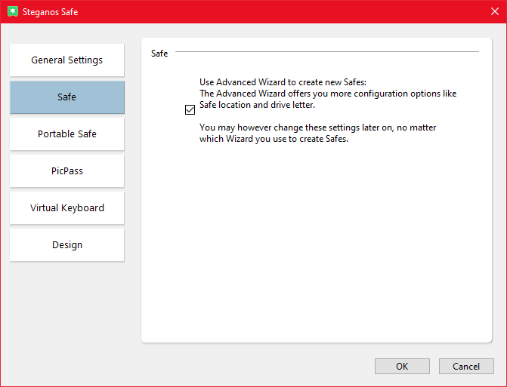Viewport: 507px width, 387px height.
Task: Click the Steganos Safe title bar icon
Action: tap(12, 11)
